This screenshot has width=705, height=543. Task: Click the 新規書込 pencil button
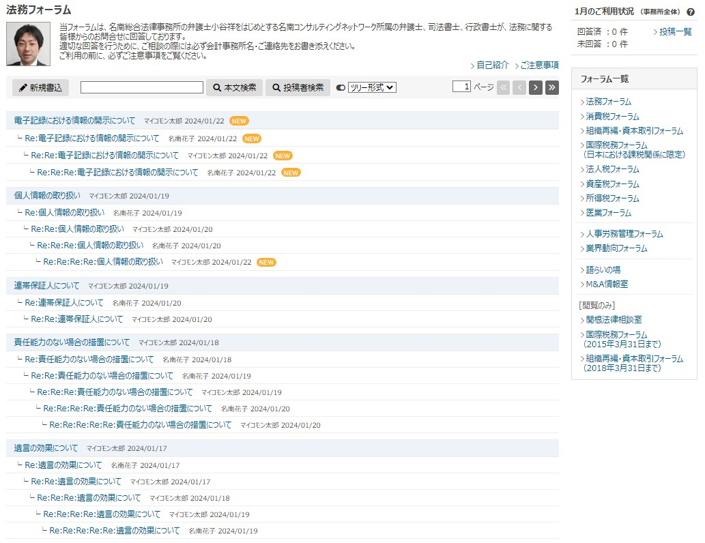point(40,87)
